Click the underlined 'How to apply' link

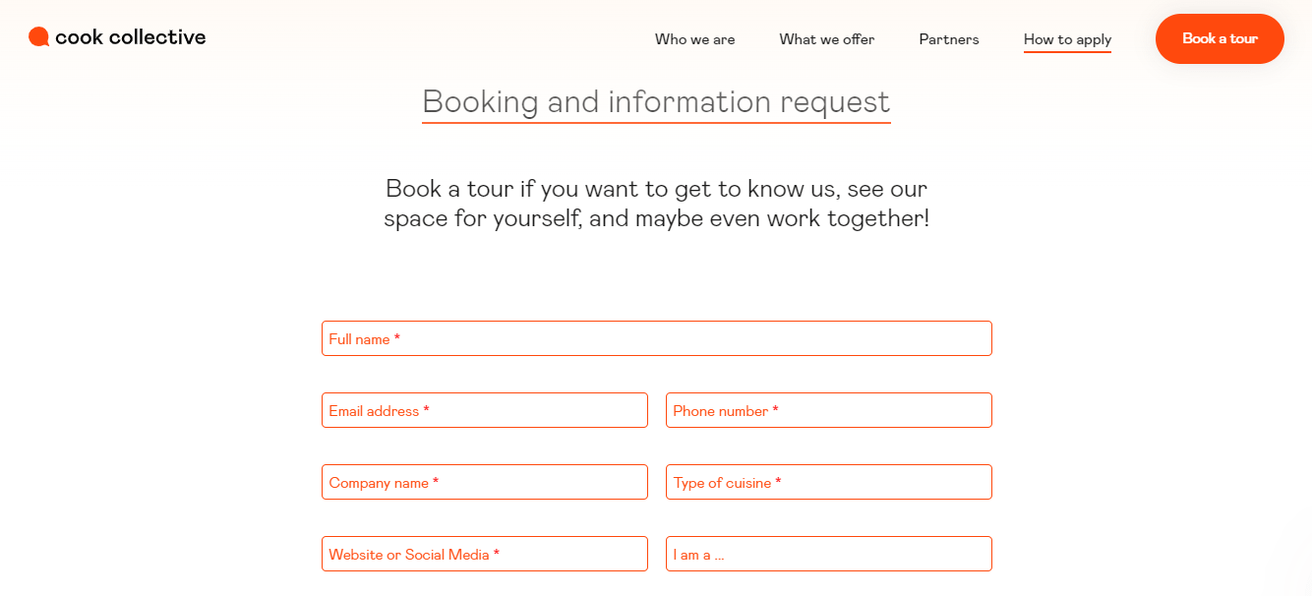[1067, 39]
